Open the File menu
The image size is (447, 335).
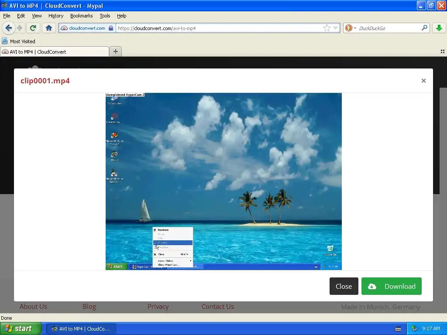(7, 16)
